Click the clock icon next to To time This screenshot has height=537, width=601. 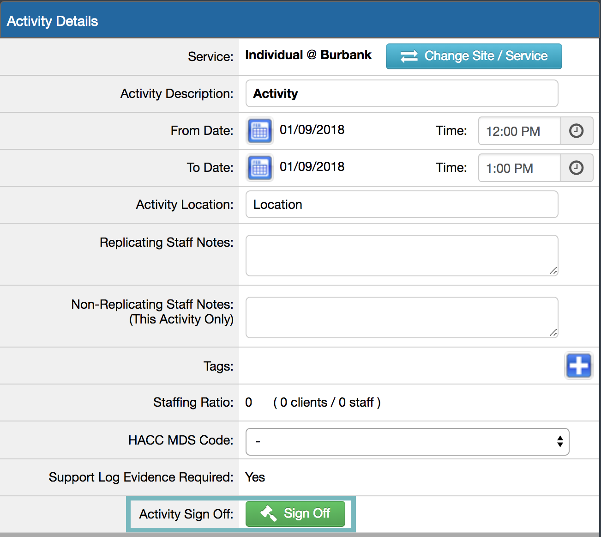[577, 168]
